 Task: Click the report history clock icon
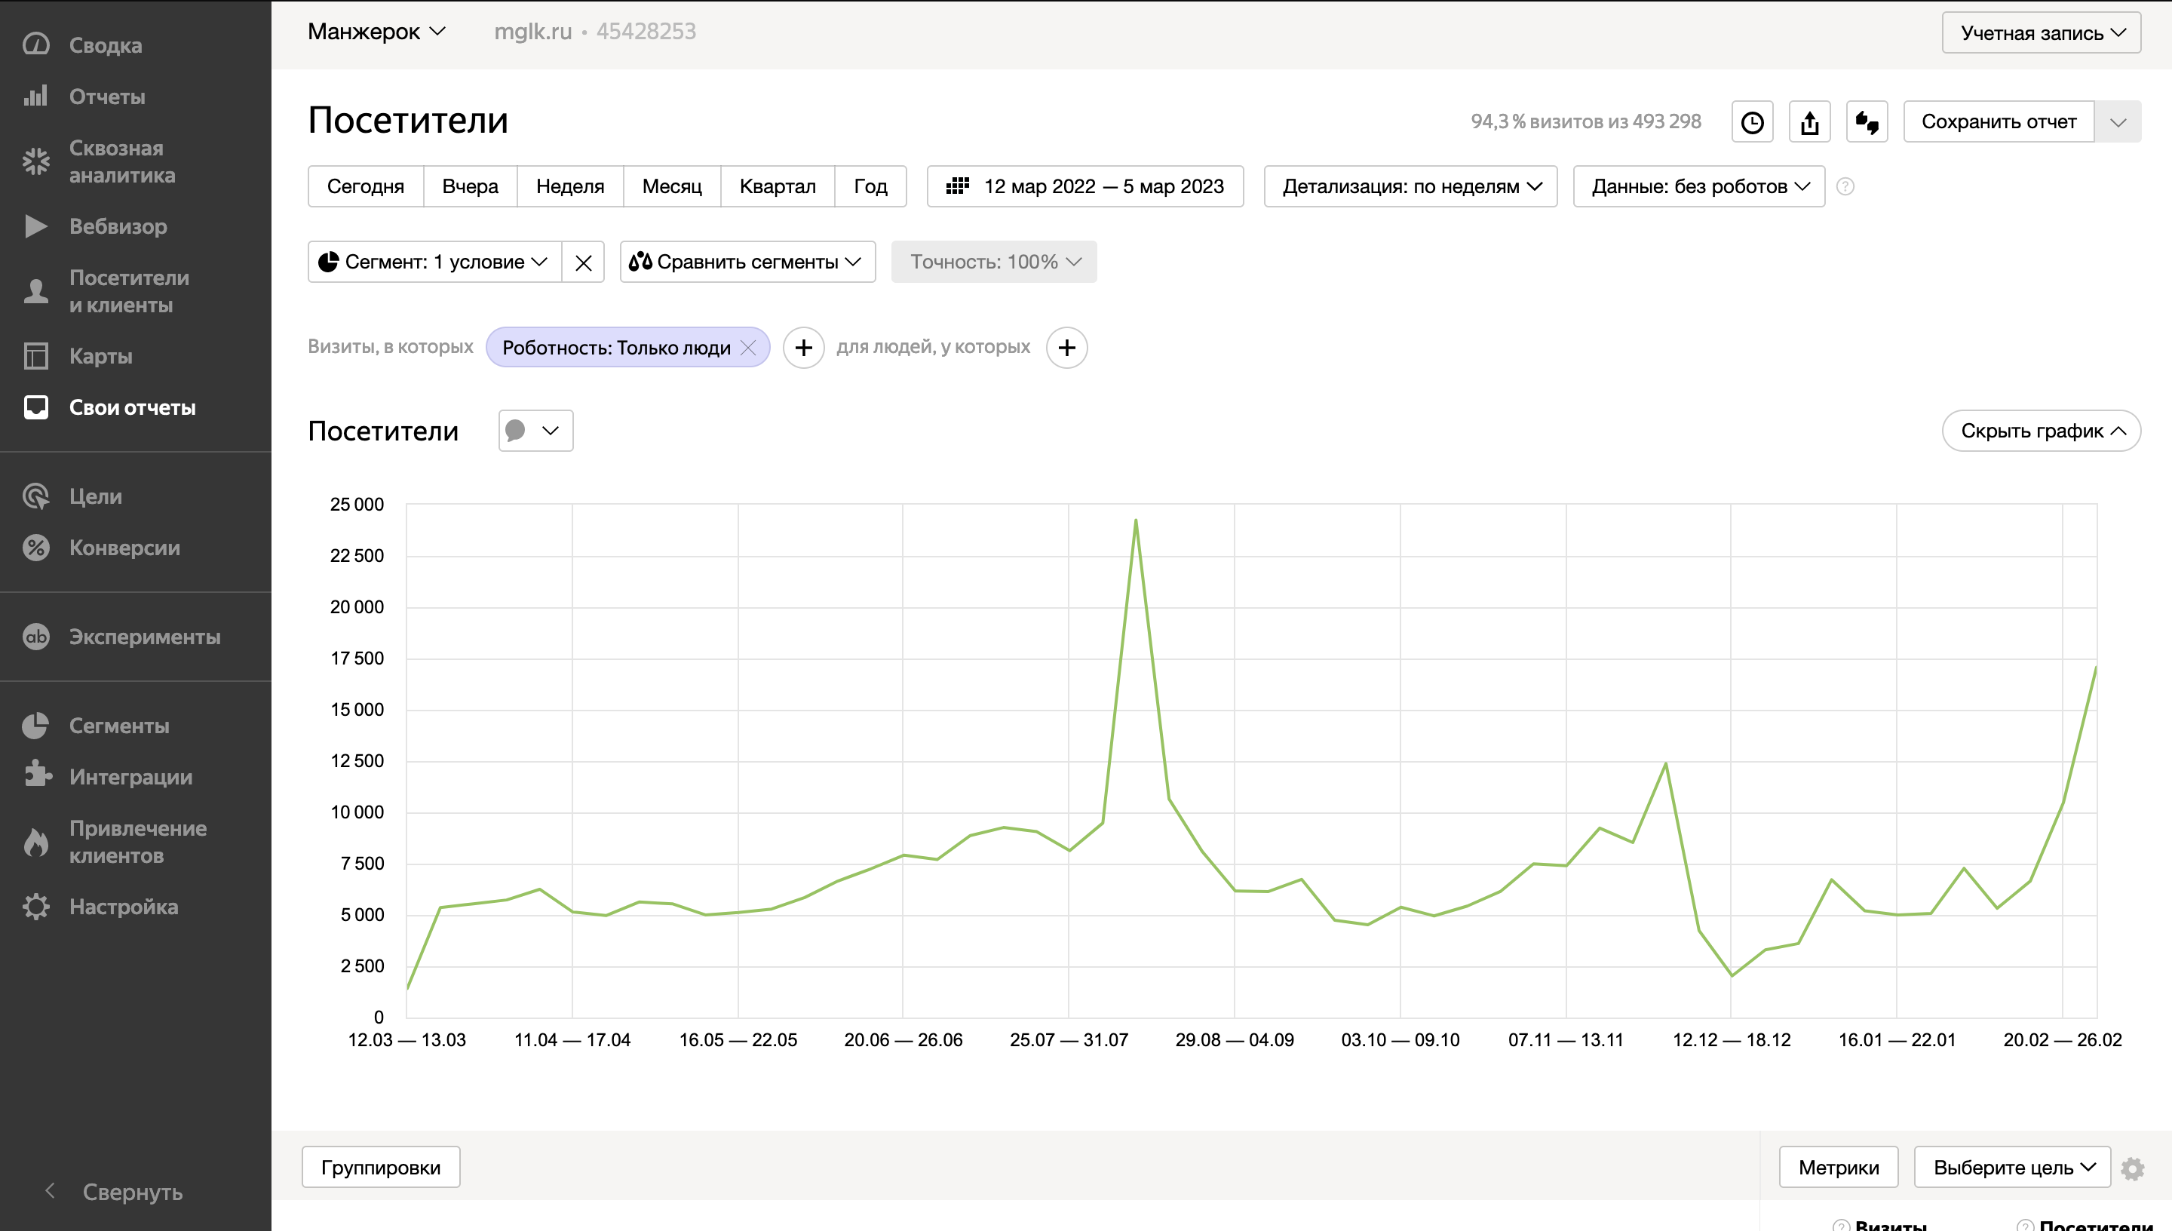point(1752,121)
